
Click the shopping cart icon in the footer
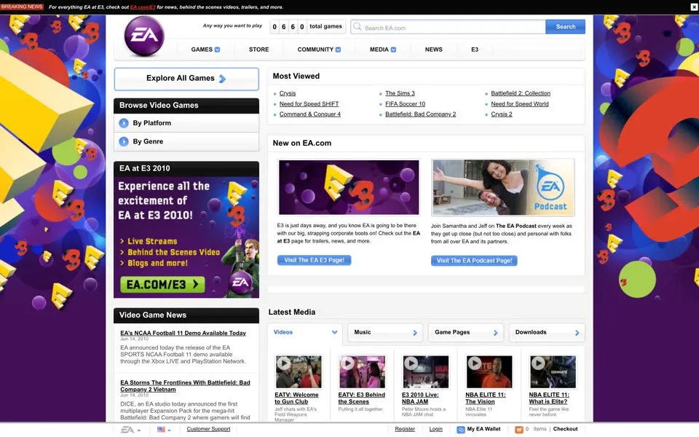point(519,430)
